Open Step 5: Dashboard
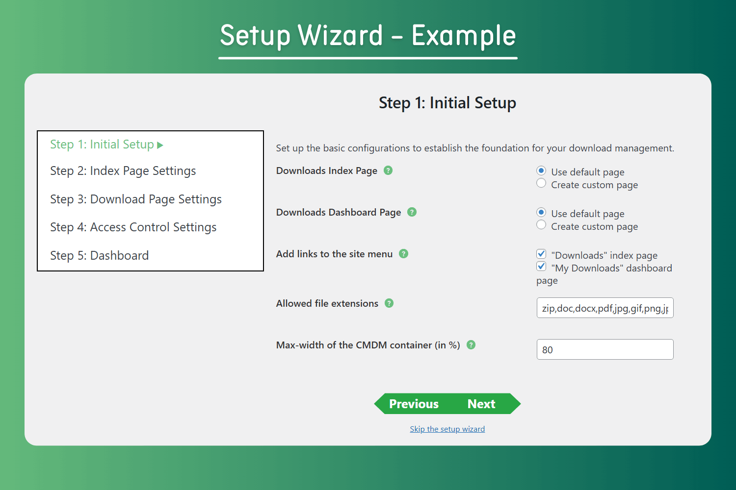Screen dimensions: 736x490 click(x=100, y=256)
